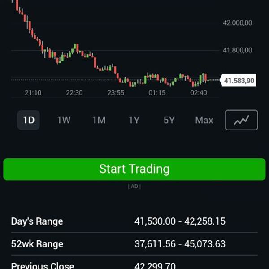Viewport: 269px width, 269px height.
Task: Tap the current price tag 41.583,90
Action: [x=238, y=80]
